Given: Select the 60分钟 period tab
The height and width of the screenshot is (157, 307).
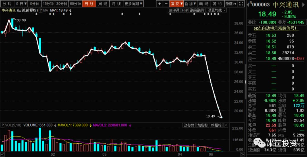Looking at the screenshot, I should click(x=75, y=3).
